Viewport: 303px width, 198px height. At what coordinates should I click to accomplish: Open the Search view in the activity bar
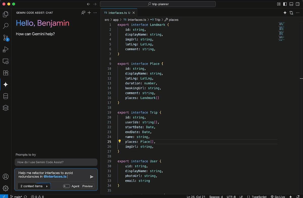[x=6, y=26]
